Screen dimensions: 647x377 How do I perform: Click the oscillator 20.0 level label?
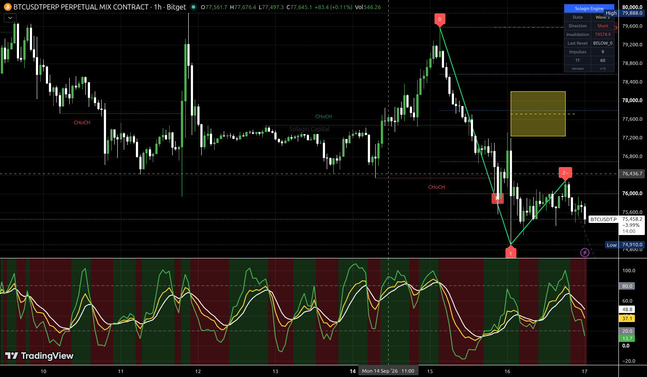[x=627, y=331]
